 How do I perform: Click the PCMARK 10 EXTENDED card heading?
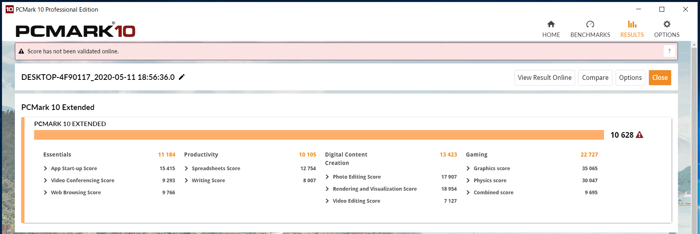click(x=70, y=124)
